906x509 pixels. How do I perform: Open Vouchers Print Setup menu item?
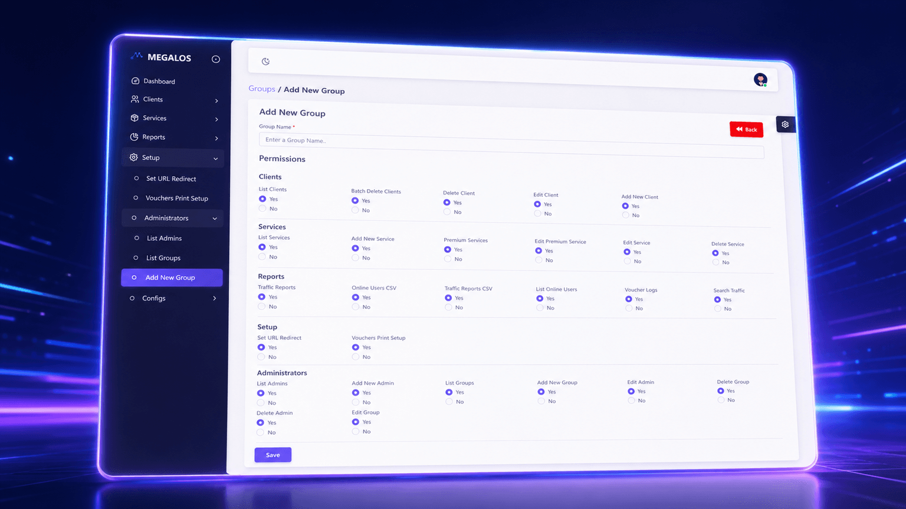(x=177, y=199)
